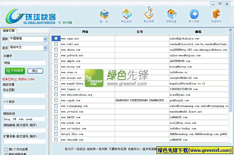Select the www.yjmdz.com website cell

(88, 123)
